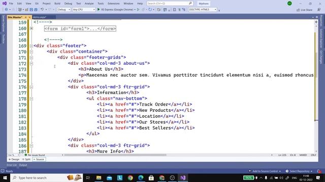
Task: Collapse the footer div on line 169
Action: (x=31, y=46)
